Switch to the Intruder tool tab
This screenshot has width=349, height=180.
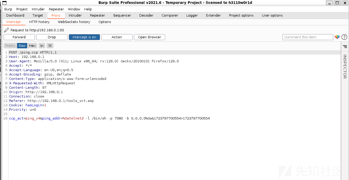point(75,15)
